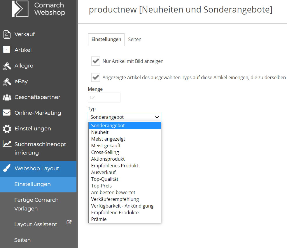The width and height of the screenshot is (287, 248).
Task: Open the Webshop Layout menu item
Action: click(x=38, y=169)
